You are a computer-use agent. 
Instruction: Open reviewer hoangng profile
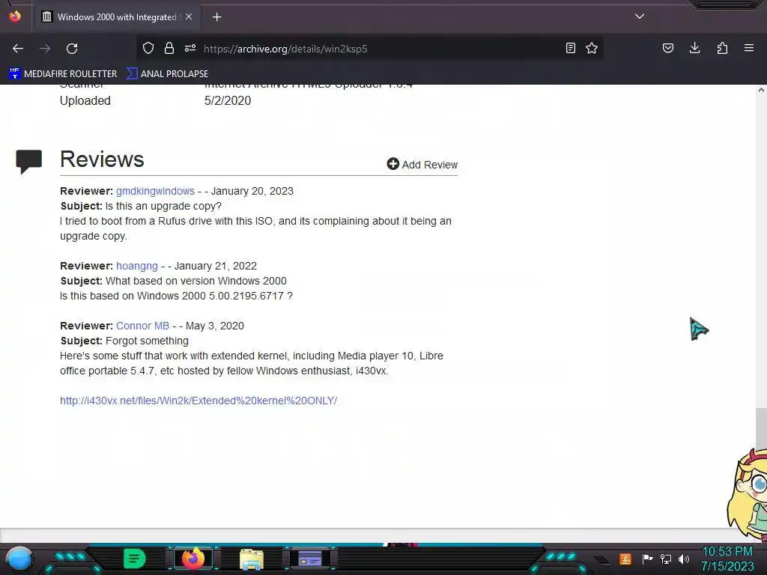137,266
